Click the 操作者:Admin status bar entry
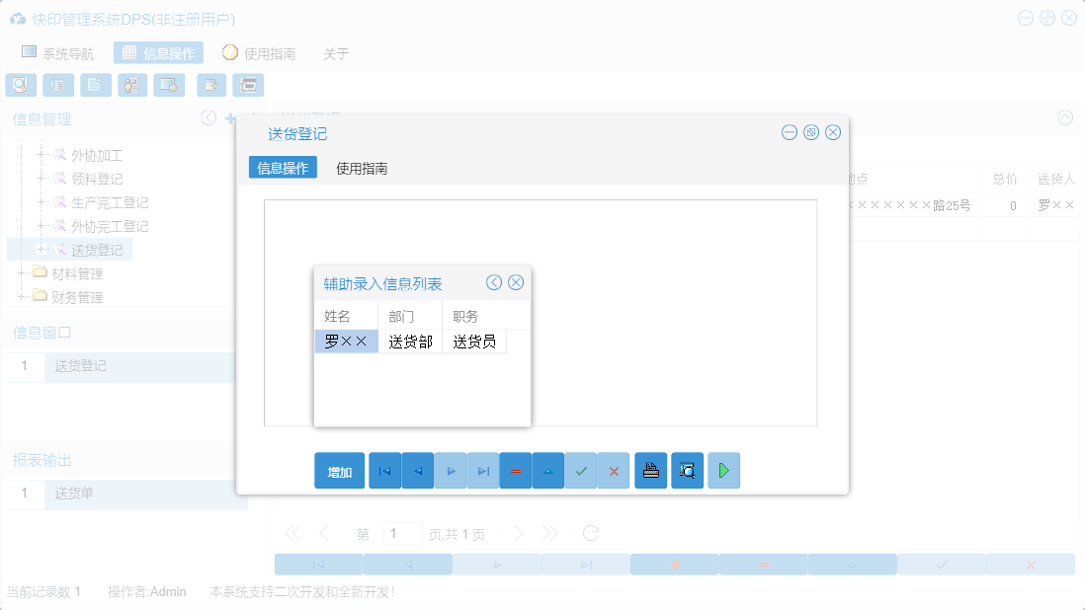The image size is (1085, 610). [x=146, y=591]
